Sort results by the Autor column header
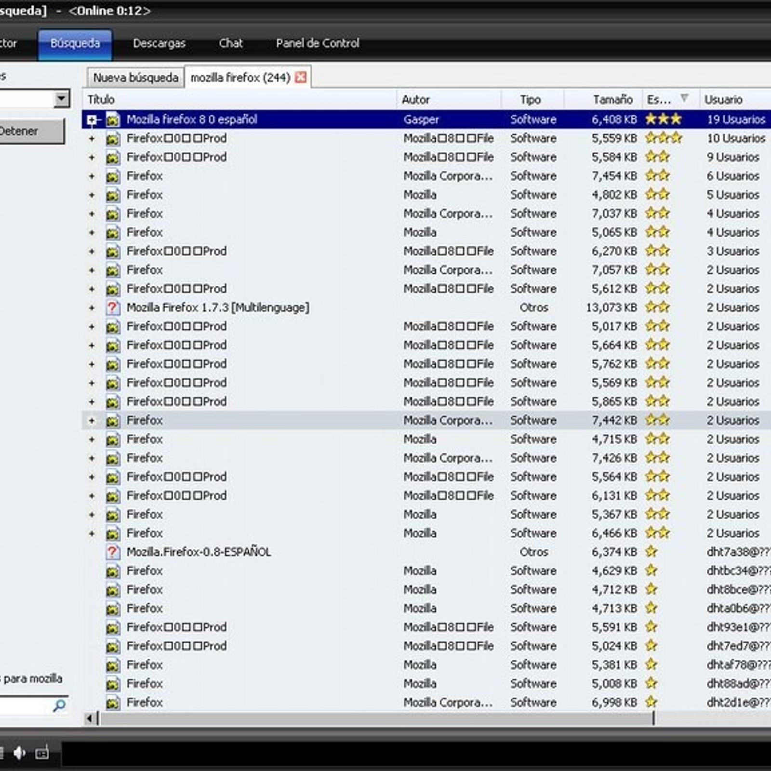Viewport: 771px width, 771px height. 449,100
